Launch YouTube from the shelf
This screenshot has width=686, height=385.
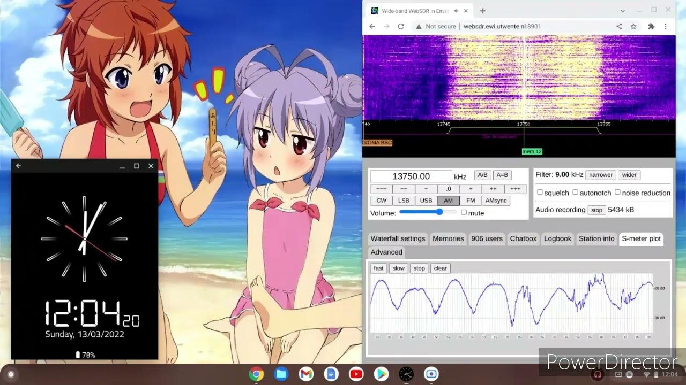point(356,374)
